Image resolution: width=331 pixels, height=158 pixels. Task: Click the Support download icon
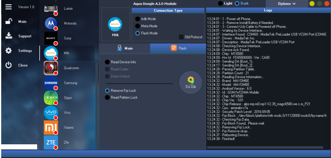tap(8, 36)
